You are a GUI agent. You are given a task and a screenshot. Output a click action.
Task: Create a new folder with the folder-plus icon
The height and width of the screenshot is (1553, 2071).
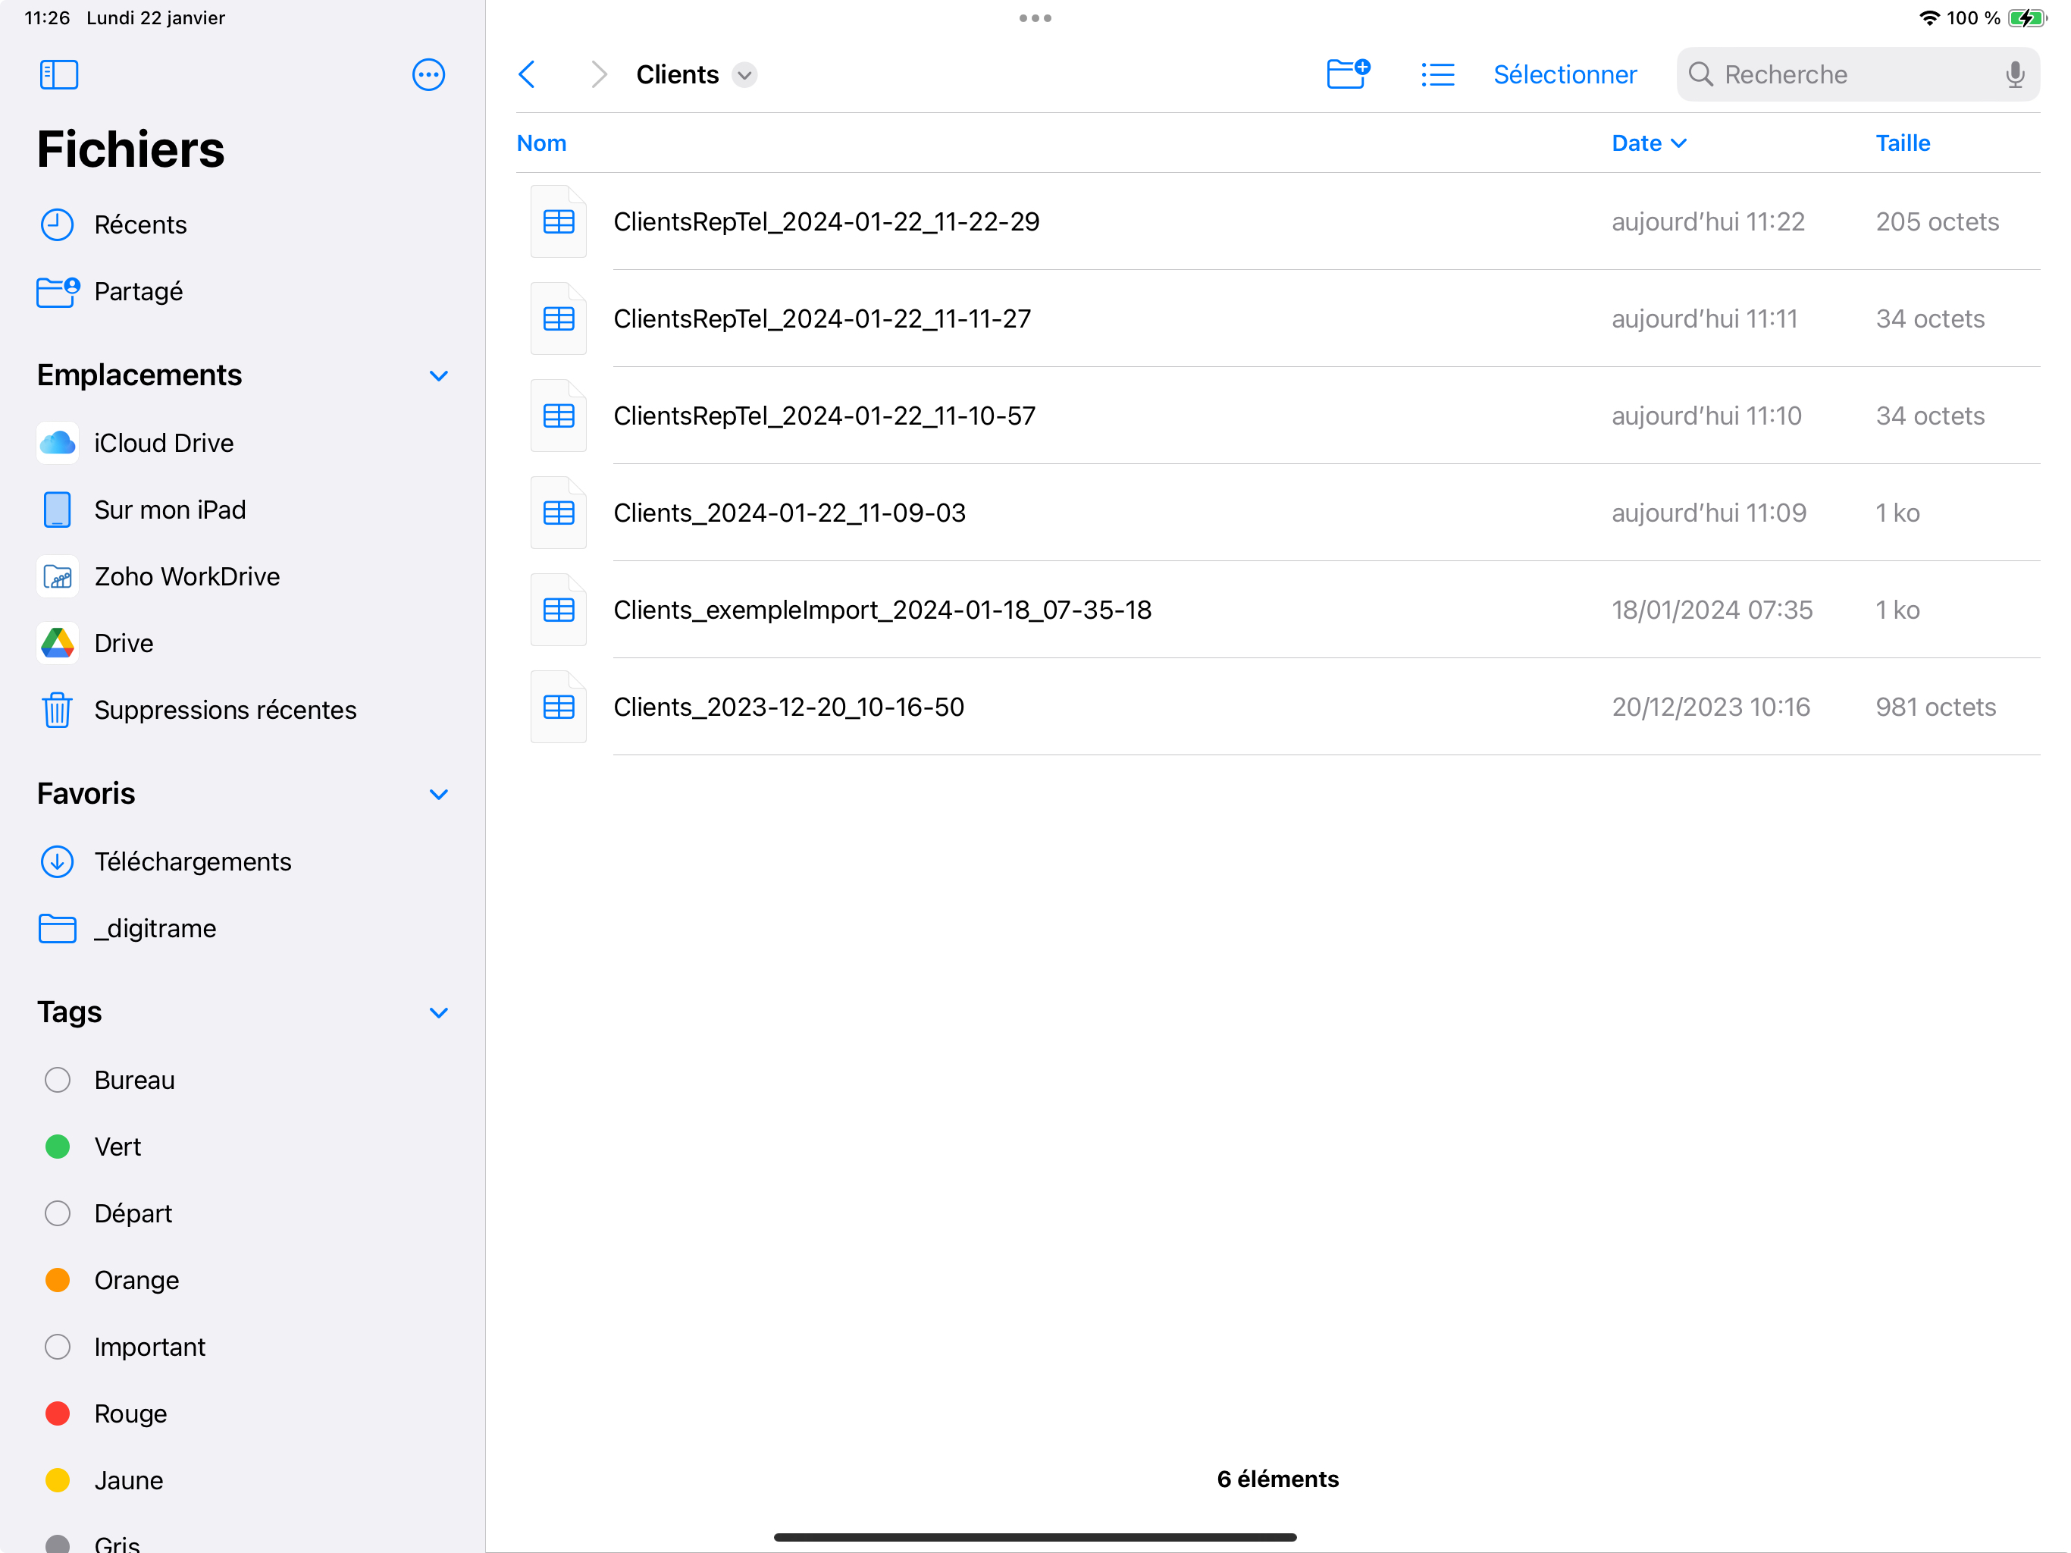(x=1349, y=74)
